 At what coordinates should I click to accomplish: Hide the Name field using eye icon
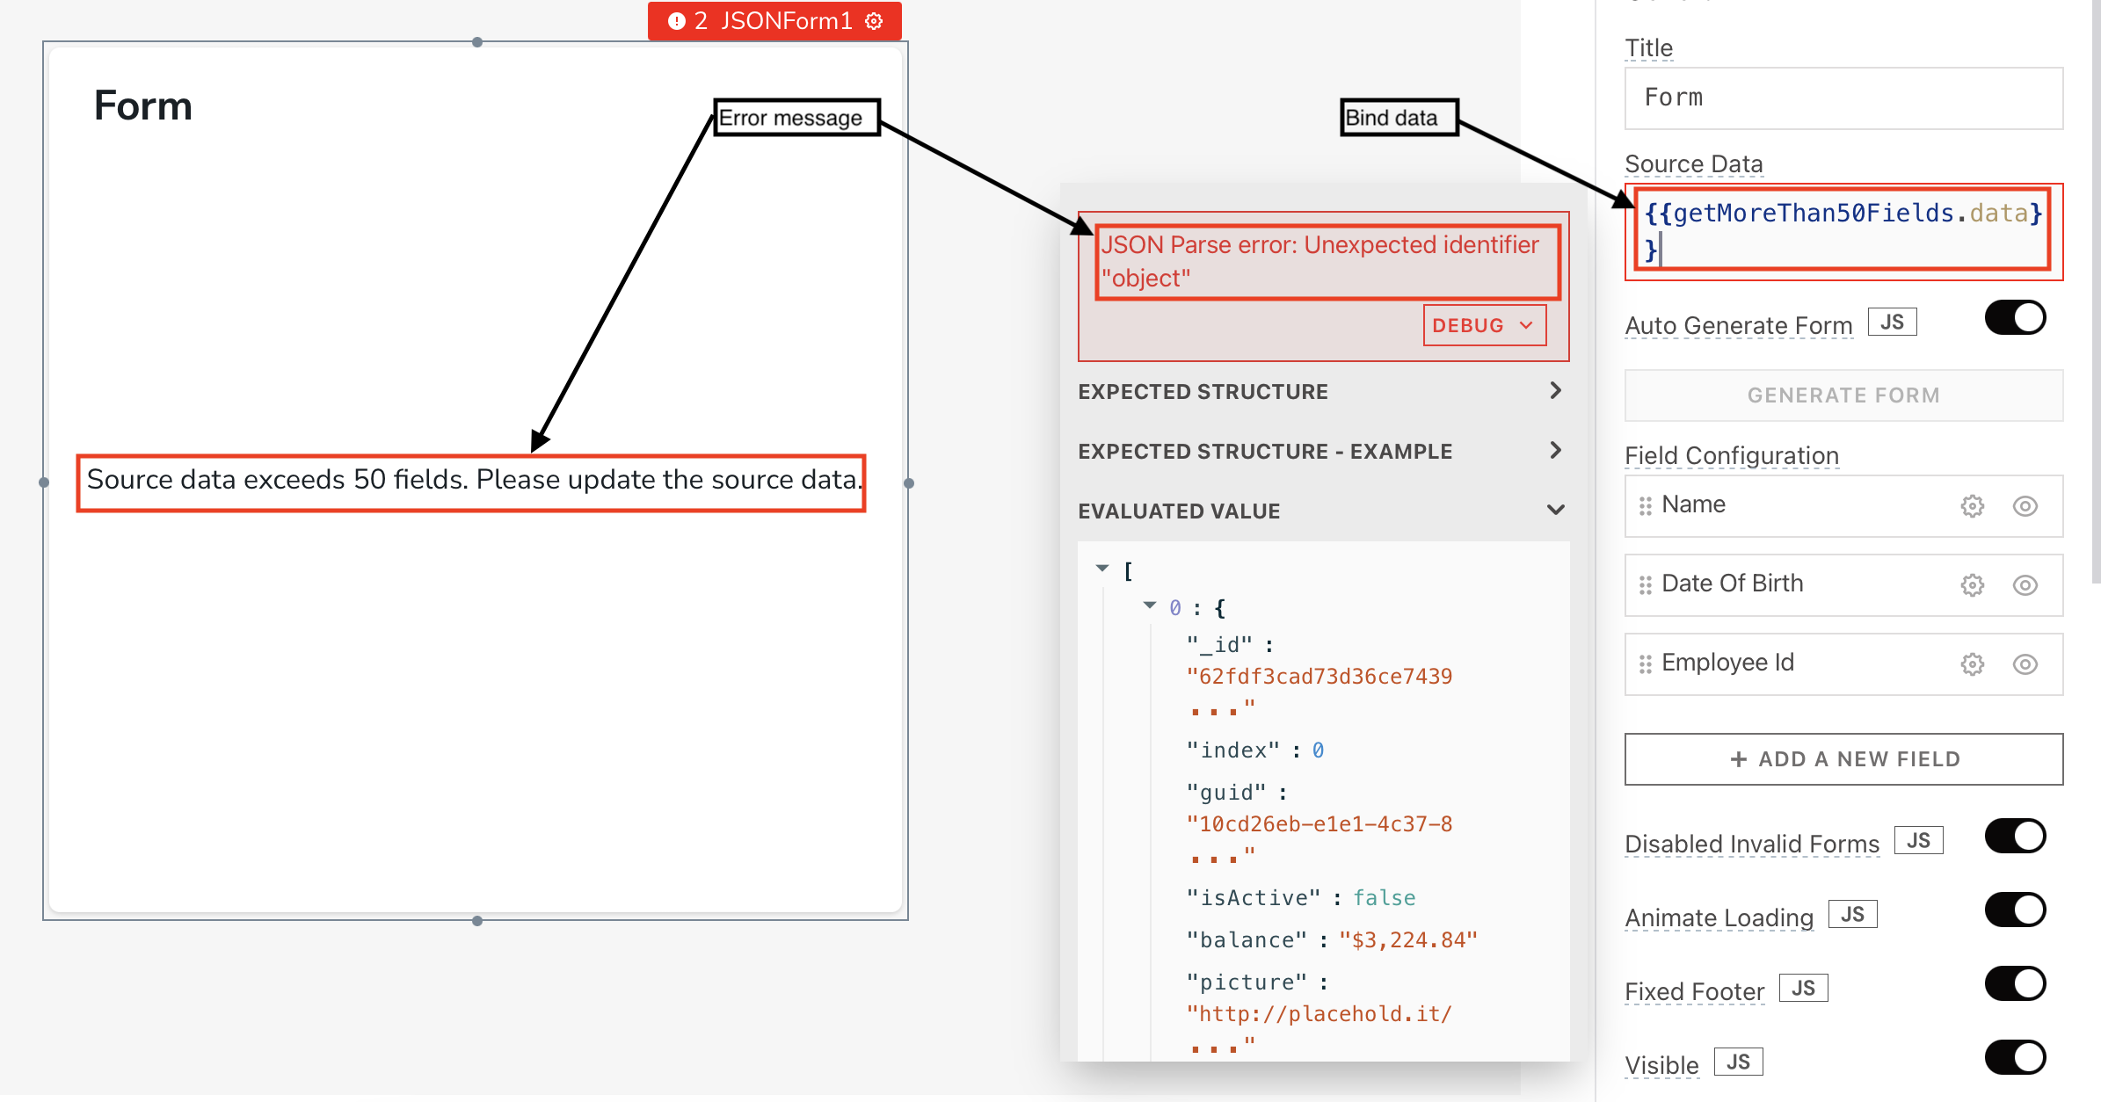click(2025, 506)
